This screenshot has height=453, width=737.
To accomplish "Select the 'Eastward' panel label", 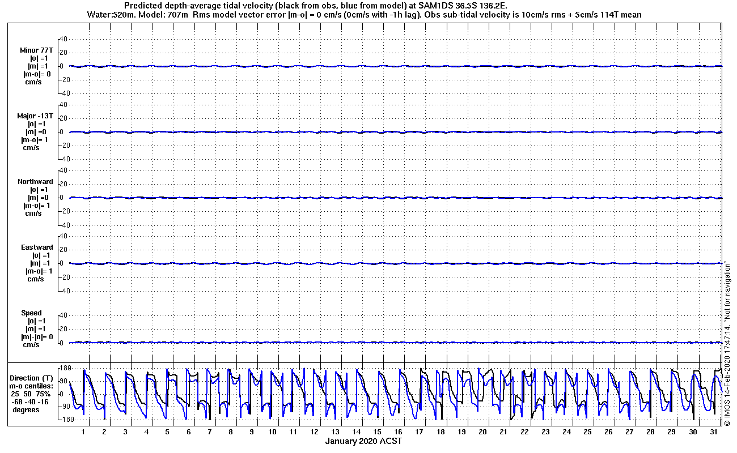I will click(37, 247).
